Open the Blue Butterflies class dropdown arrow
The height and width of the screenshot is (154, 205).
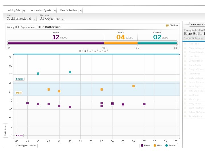click(x=81, y=11)
